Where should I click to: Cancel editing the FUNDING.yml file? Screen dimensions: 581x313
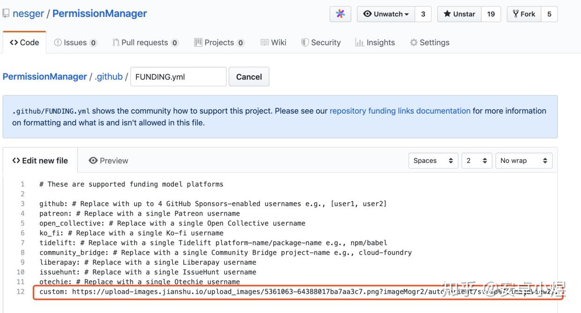pyautogui.click(x=249, y=76)
